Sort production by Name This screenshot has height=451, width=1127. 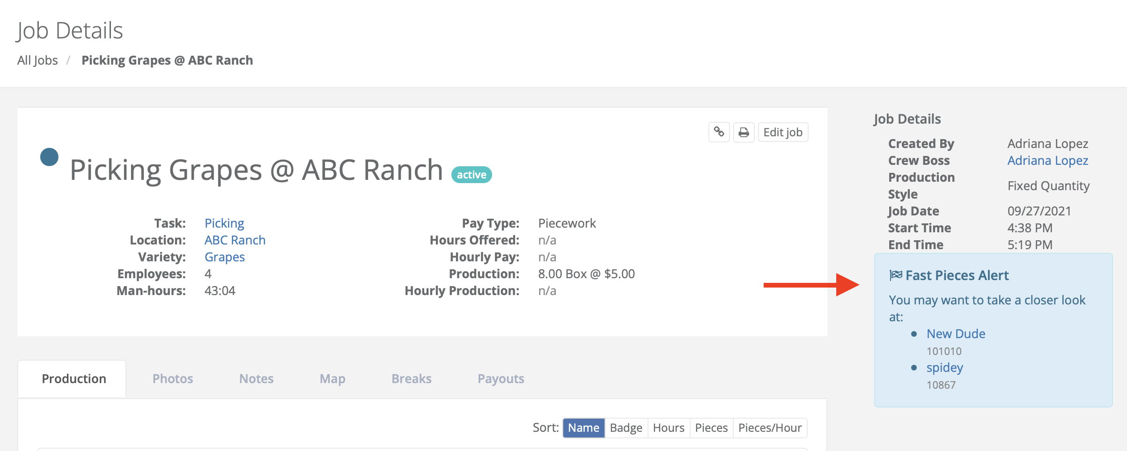click(583, 428)
